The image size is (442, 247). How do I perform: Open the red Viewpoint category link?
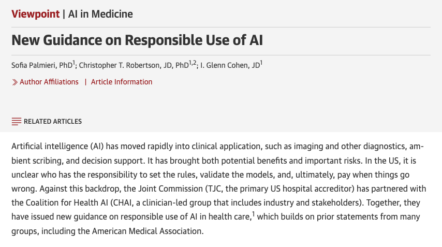(36, 14)
